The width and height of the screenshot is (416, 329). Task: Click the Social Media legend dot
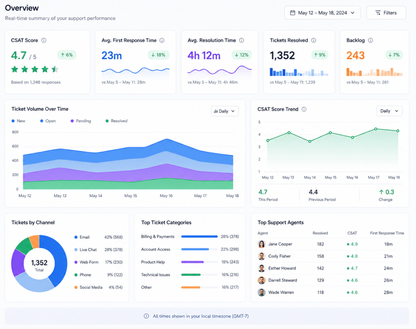tap(76, 287)
